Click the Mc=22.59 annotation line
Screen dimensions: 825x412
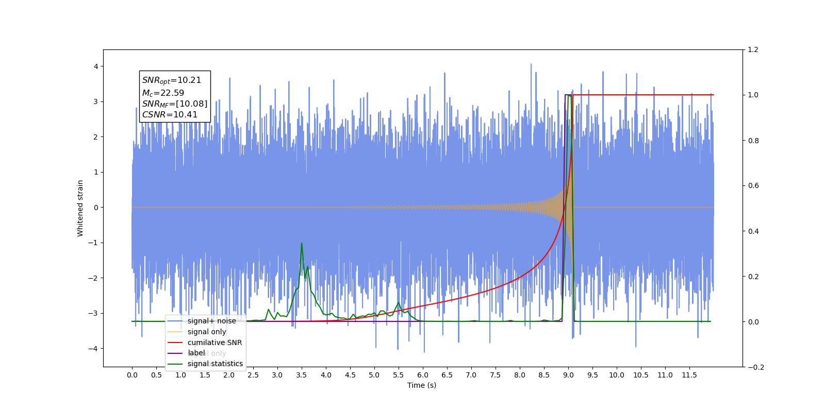(163, 93)
